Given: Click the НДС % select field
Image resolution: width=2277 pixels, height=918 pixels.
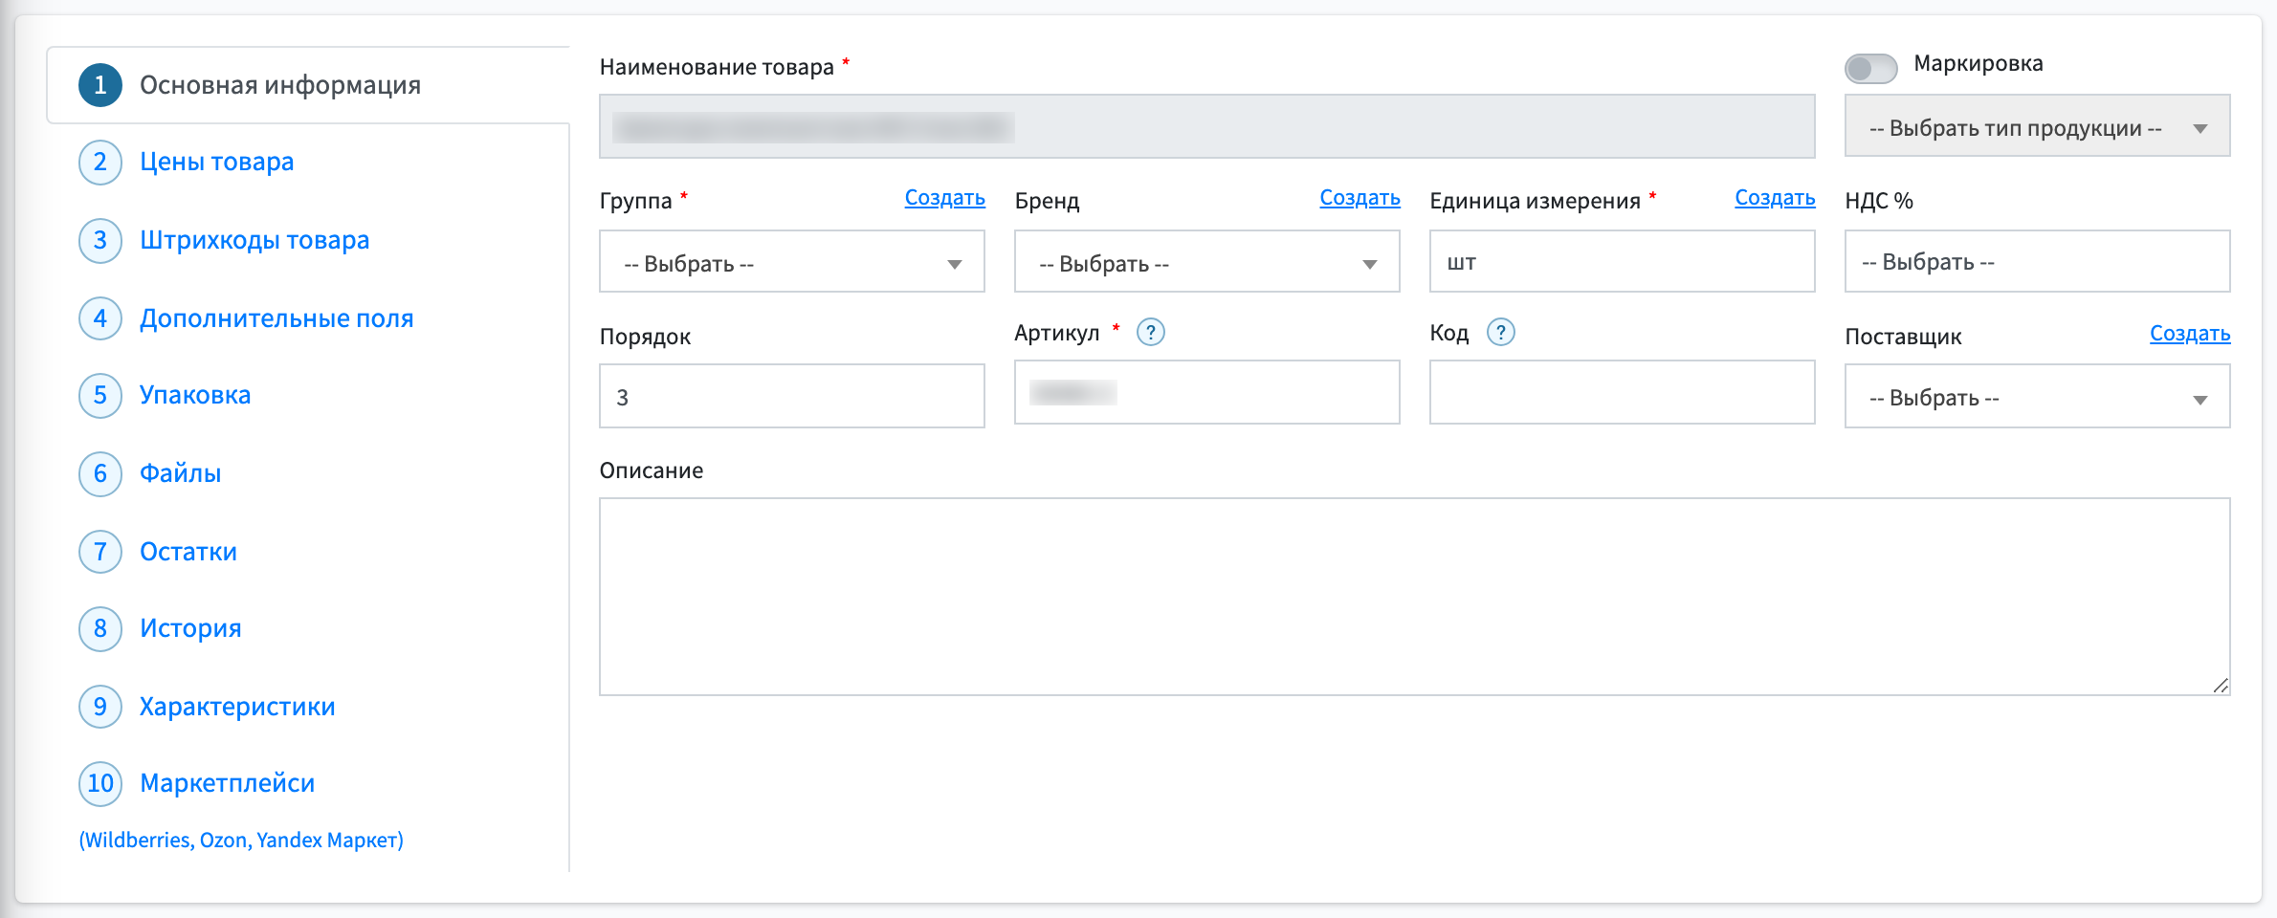Looking at the screenshot, I should click(2037, 262).
